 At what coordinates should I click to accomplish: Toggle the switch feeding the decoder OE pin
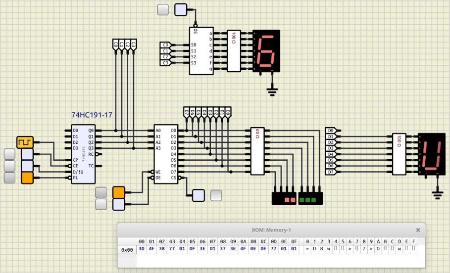(181, 10)
